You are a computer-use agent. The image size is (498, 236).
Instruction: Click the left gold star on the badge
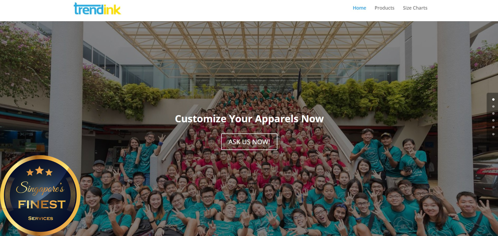point(30,172)
